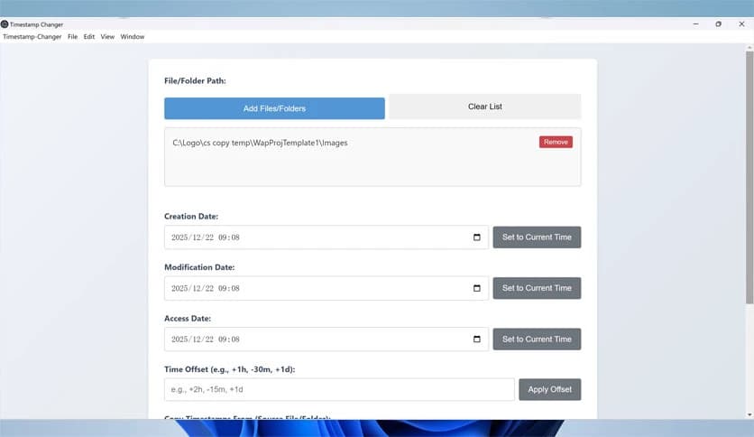Screen dimensions: 754x437
Task: Click the Timestamp Changer app icon in title bar
Action: point(5,23)
